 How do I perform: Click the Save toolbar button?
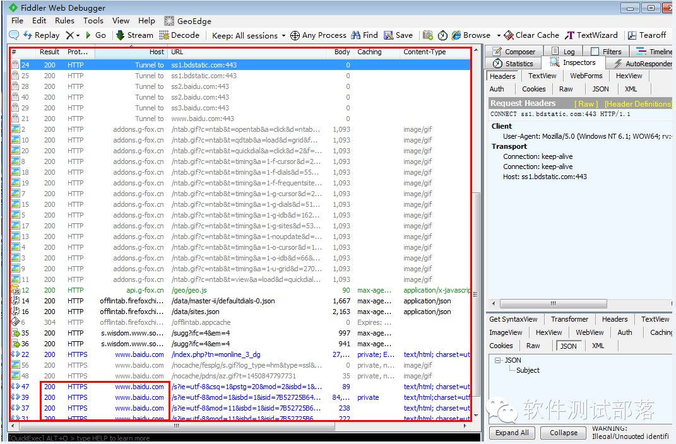398,35
